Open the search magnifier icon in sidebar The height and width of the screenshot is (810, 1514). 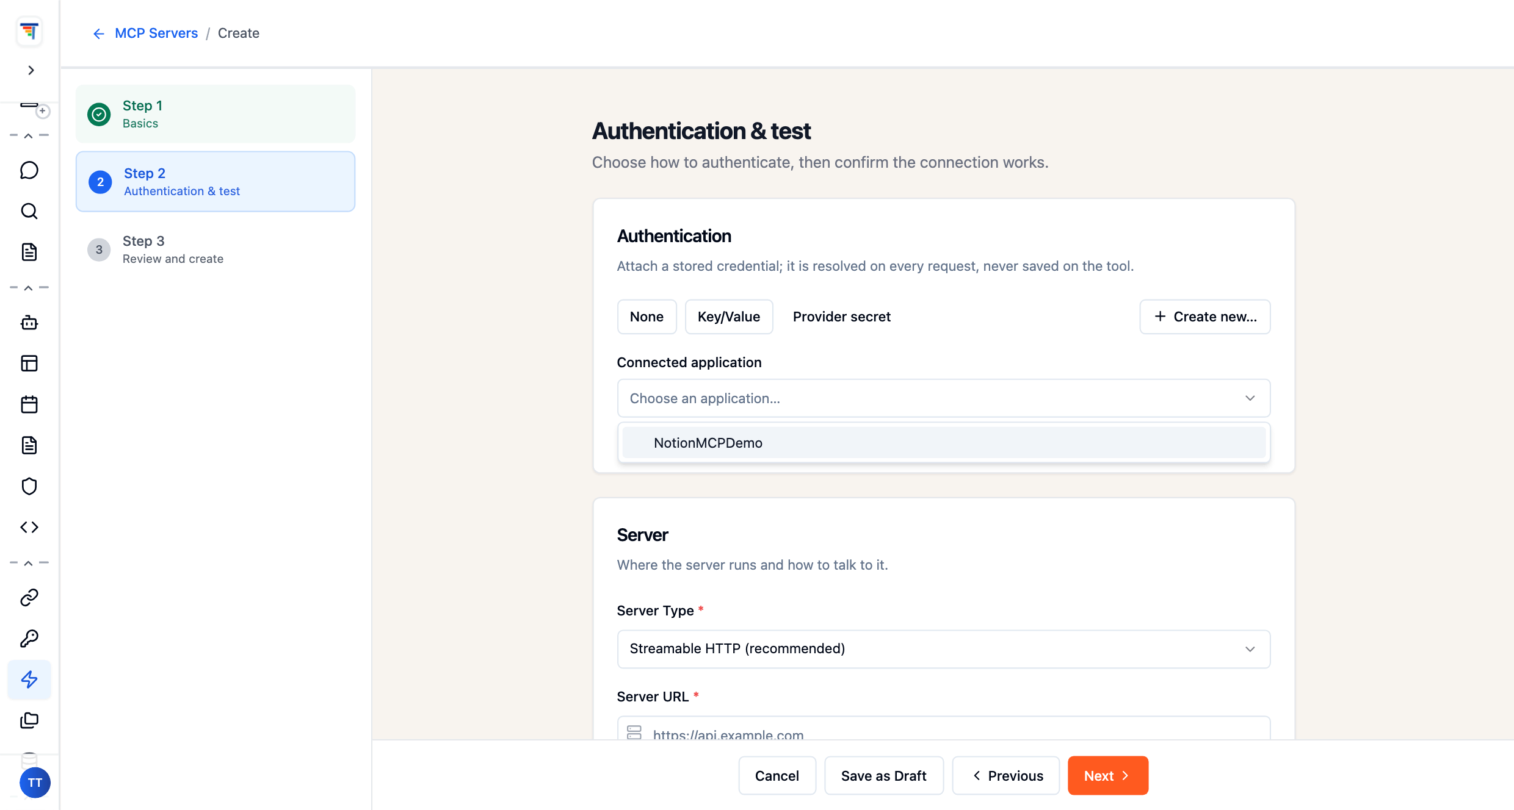pyautogui.click(x=29, y=211)
